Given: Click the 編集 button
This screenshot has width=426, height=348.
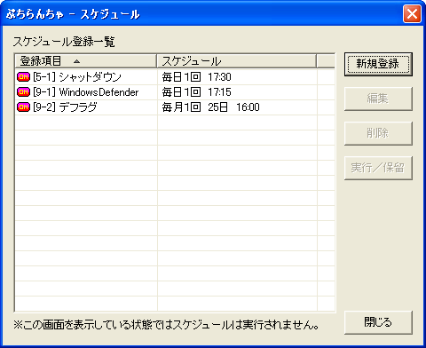Looking at the screenshot, I should point(378,99).
